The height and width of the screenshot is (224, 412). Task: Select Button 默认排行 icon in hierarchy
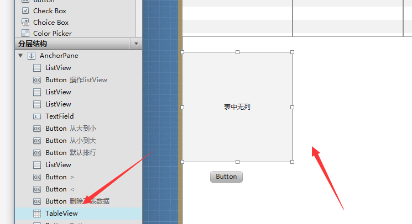click(x=37, y=153)
